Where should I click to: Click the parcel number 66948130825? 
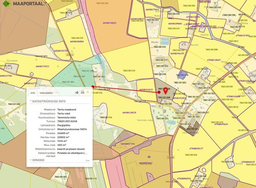pos(110,23)
